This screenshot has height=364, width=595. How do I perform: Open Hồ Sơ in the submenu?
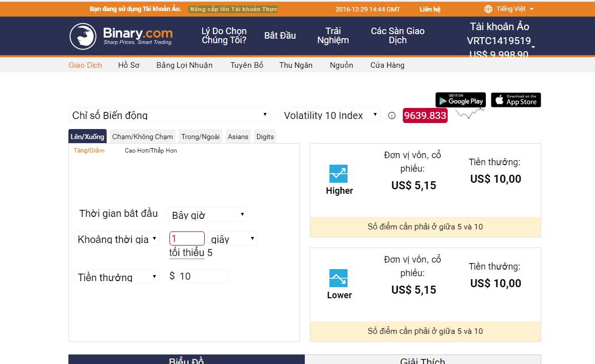[129, 65]
